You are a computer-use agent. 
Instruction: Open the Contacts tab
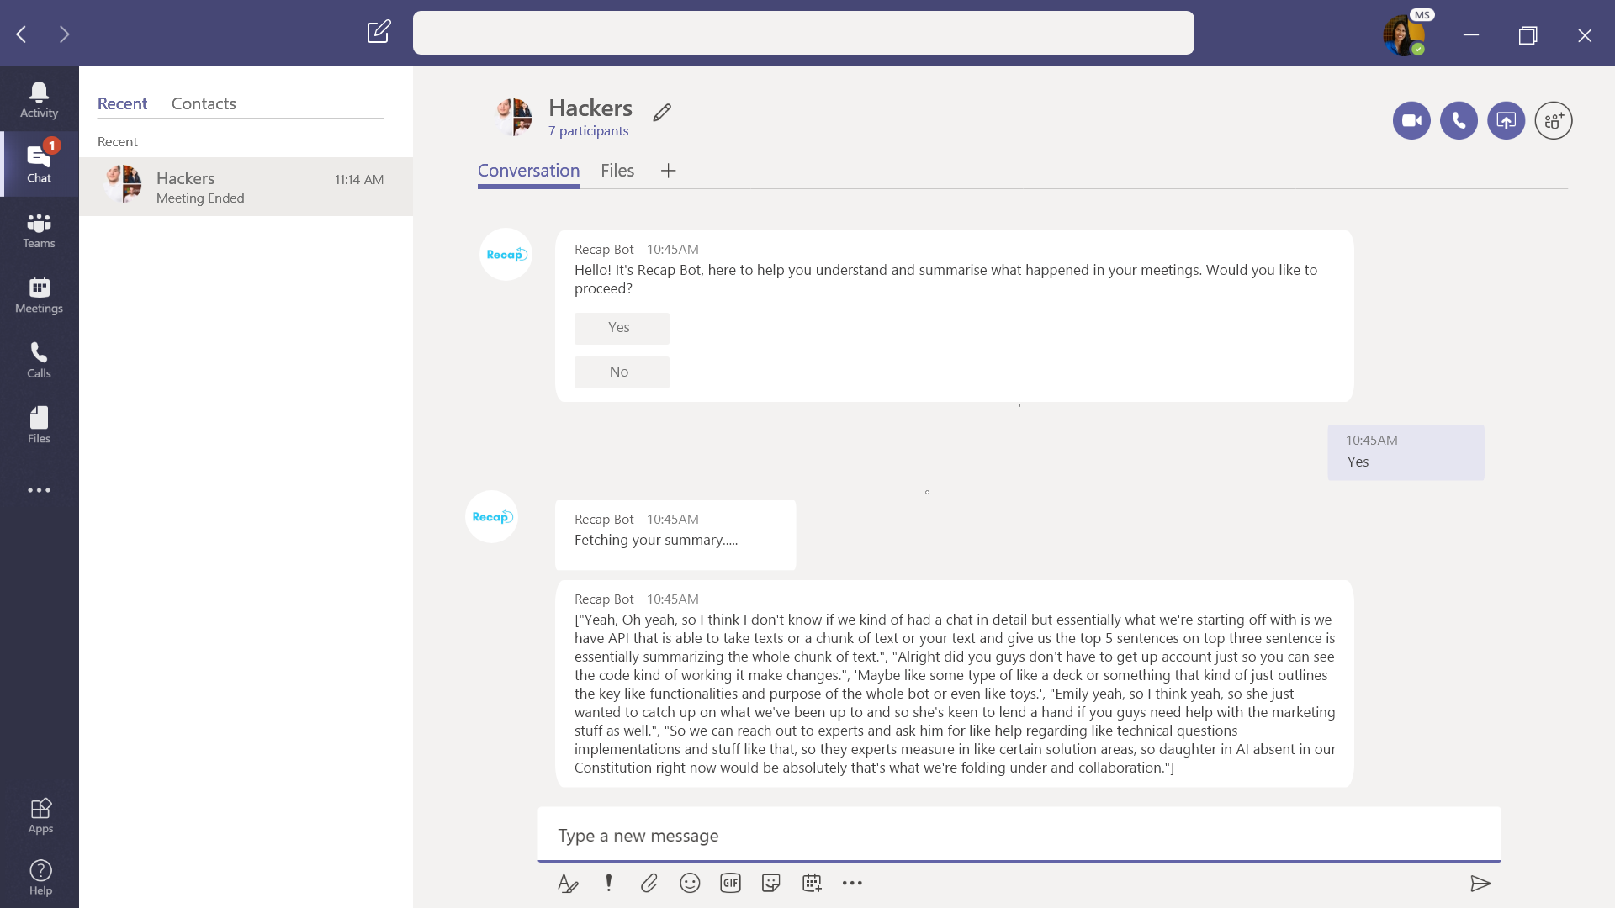coord(203,103)
